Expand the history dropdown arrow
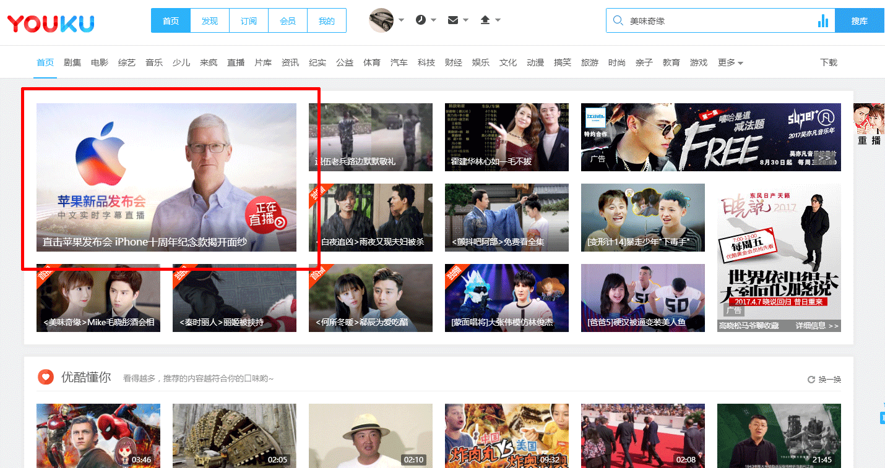This screenshot has height=468, width=885. [433, 20]
